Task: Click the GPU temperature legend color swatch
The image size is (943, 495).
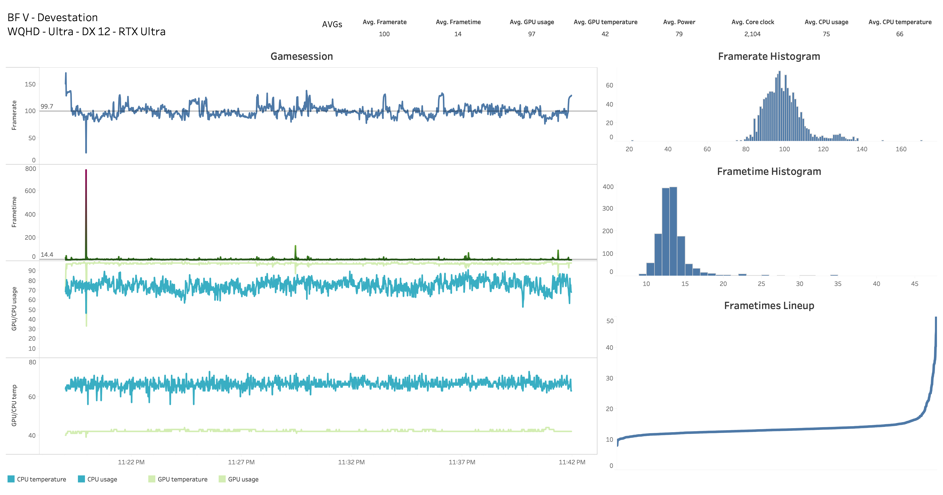Action: point(152,479)
